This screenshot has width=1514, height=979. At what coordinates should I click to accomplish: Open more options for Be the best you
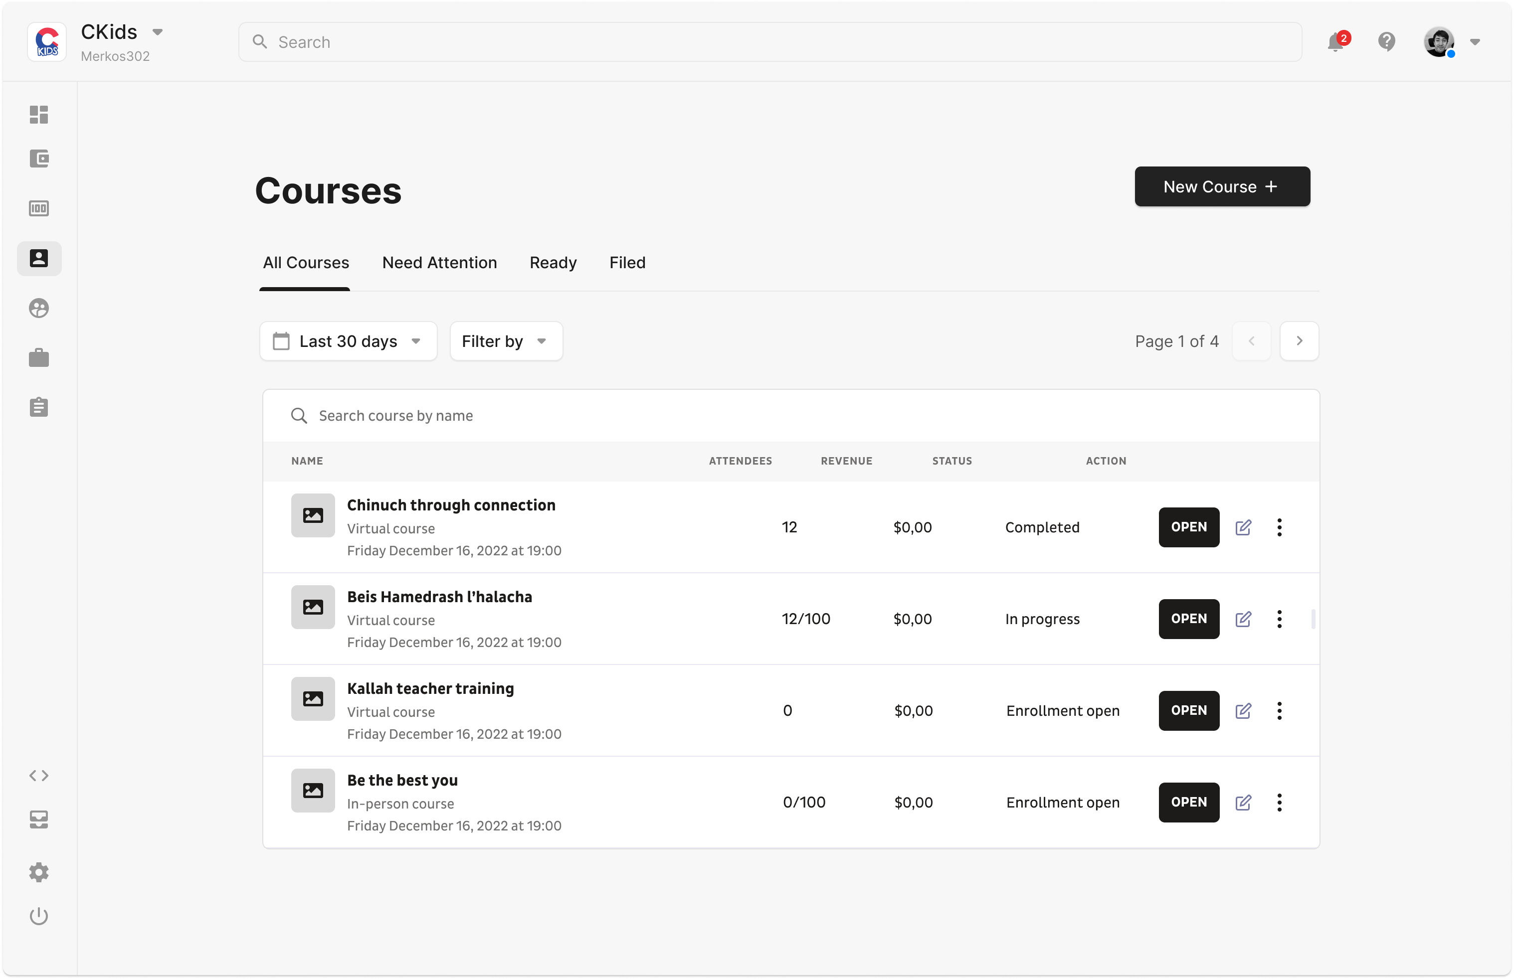click(x=1279, y=802)
